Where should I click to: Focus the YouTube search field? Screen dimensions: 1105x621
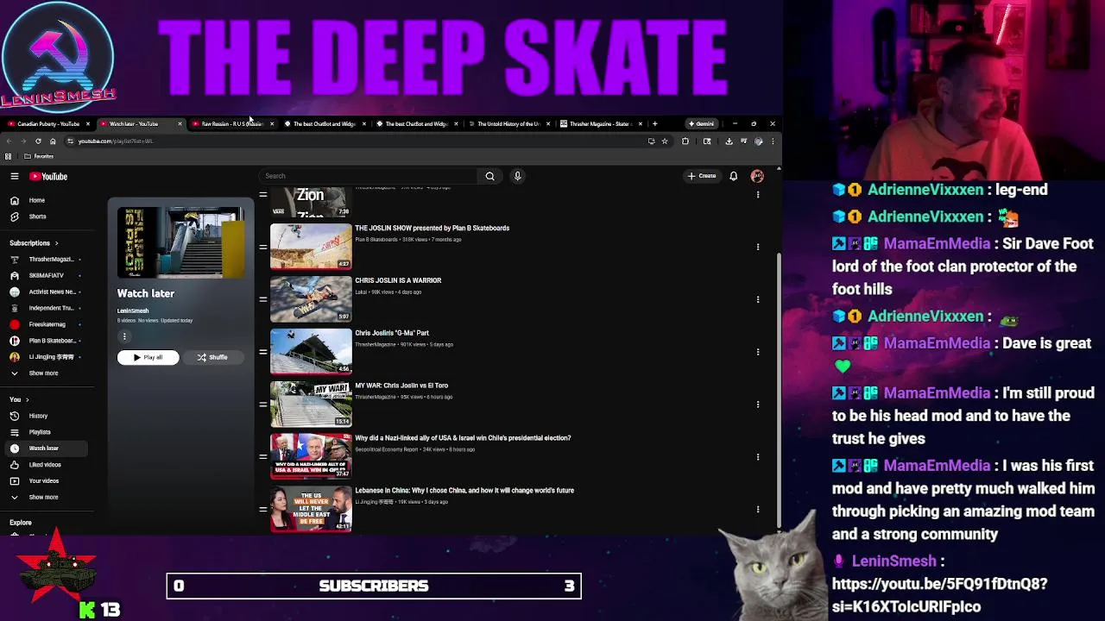(369, 176)
